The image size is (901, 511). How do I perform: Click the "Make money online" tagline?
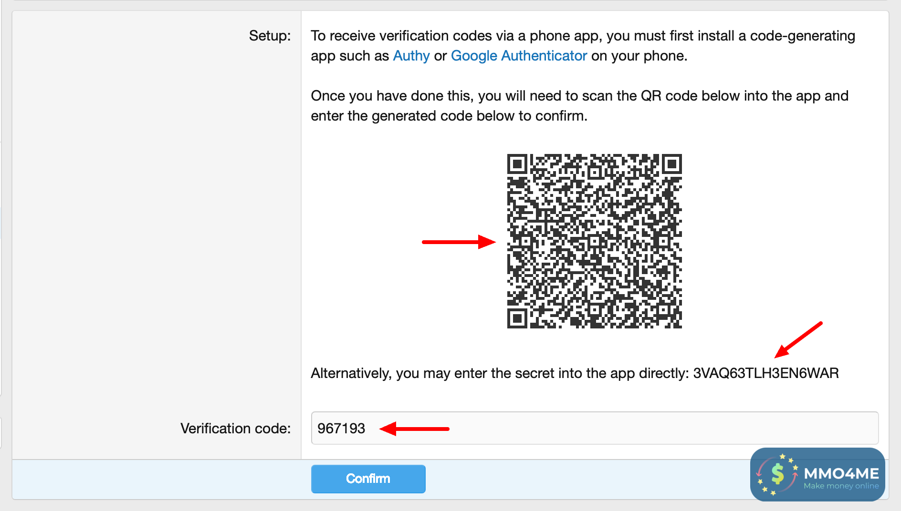point(841,486)
